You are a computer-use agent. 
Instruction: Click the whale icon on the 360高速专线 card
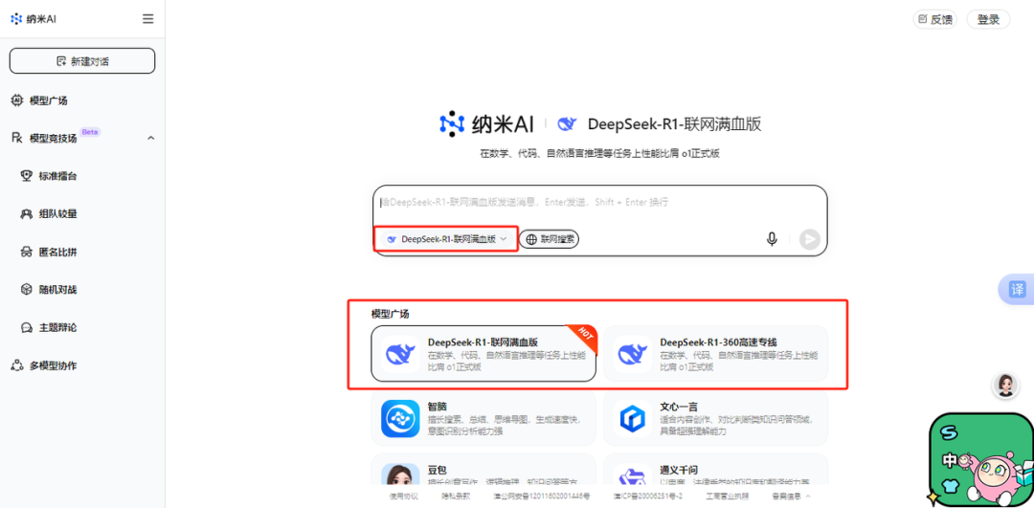tap(633, 354)
